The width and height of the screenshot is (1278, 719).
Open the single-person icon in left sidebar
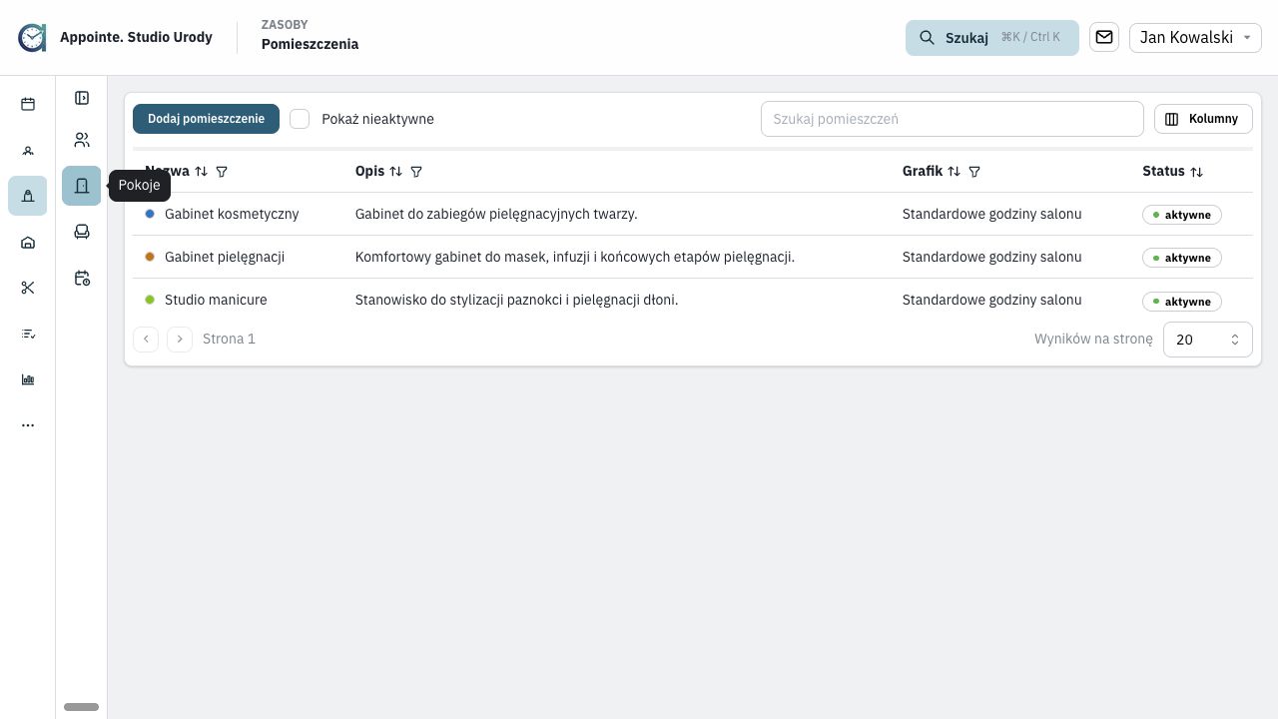coord(28,151)
